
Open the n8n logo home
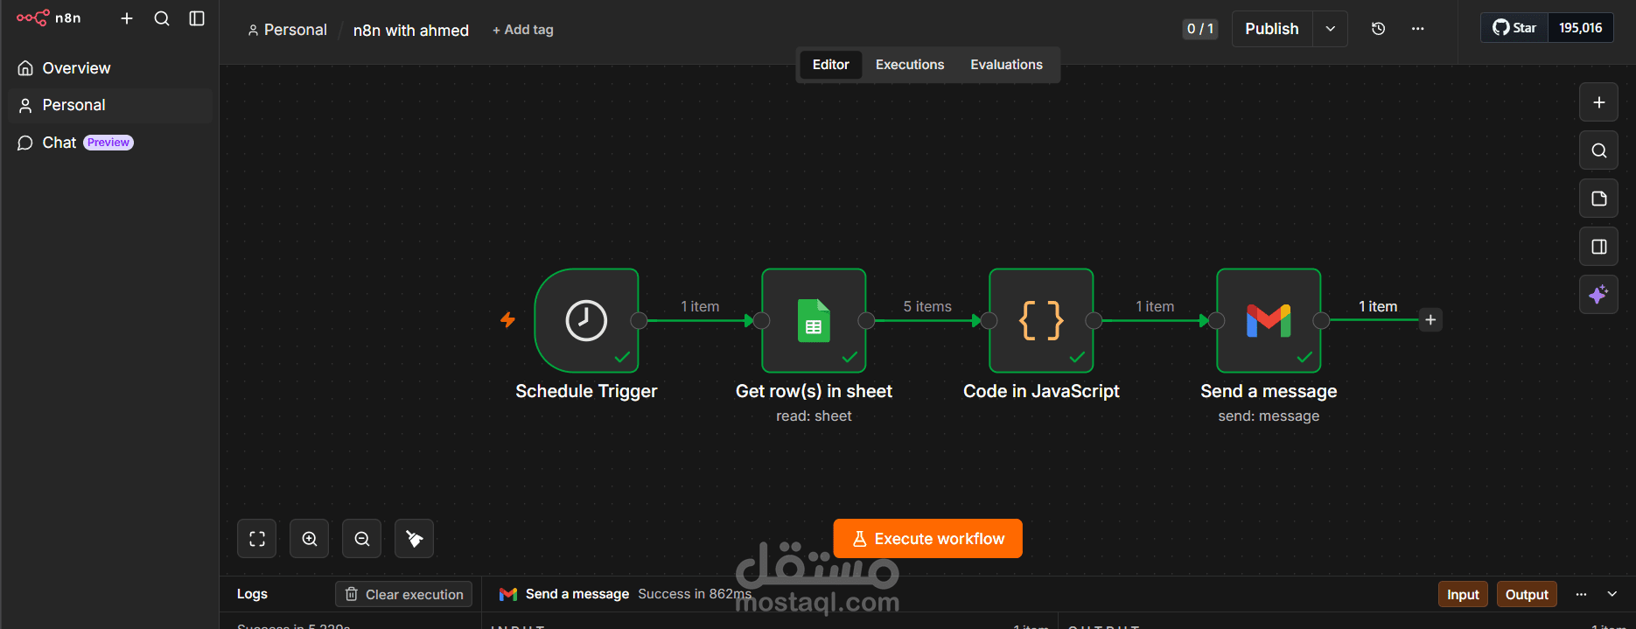coord(49,18)
